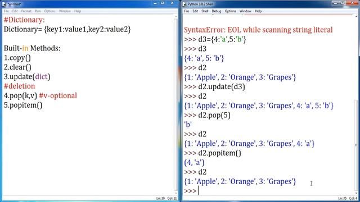Click the '#deletion' comment line
Screen dimensions: 360x202
tap(19, 86)
